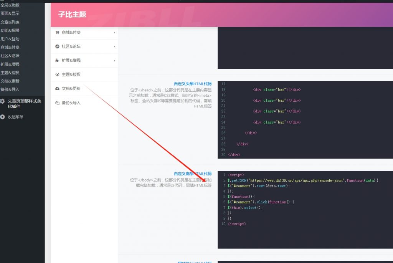Open 备份&导入 in the dark admin sidebar

coord(10,89)
